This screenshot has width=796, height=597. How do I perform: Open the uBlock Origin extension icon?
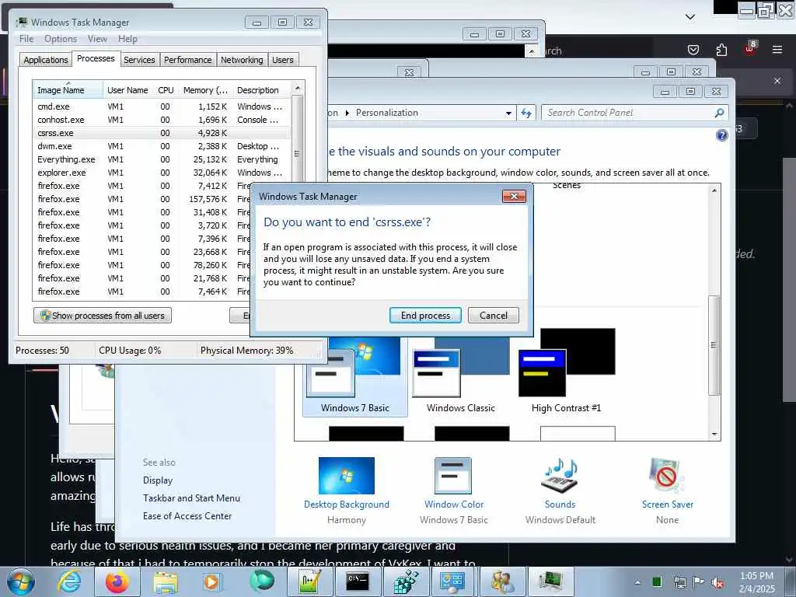(x=750, y=49)
